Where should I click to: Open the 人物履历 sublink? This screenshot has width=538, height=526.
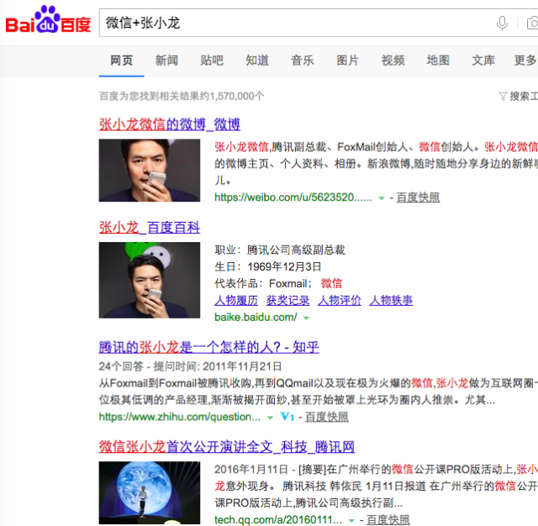point(236,300)
